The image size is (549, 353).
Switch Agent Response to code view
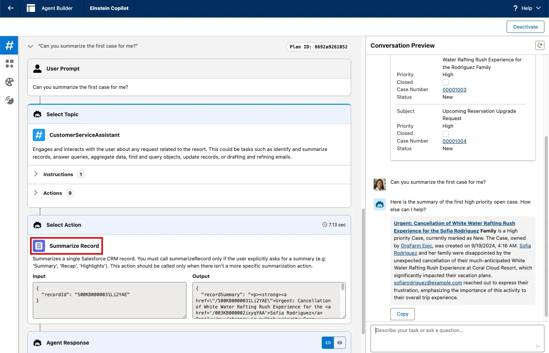(x=328, y=343)
